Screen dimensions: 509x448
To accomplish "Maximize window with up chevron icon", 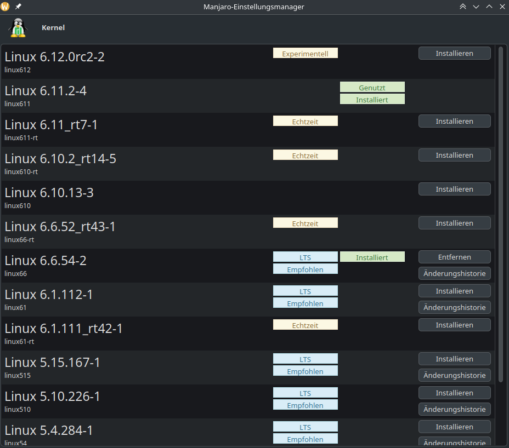I will tap(489, 7).
